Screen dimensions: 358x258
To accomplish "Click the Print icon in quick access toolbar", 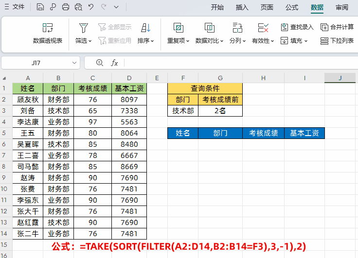I will (x=66, y=7).
